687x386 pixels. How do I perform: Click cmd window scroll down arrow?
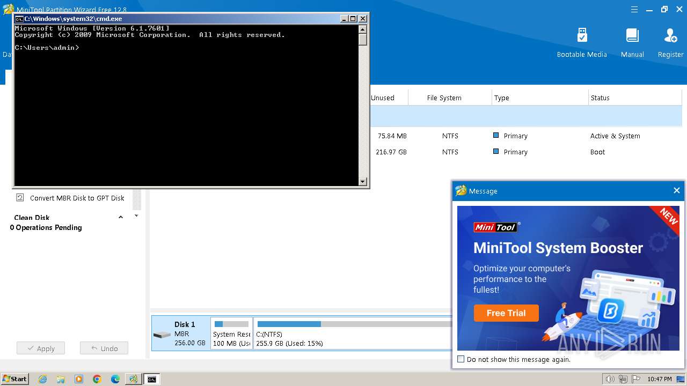pyautogui.click(x=363, y=182)
